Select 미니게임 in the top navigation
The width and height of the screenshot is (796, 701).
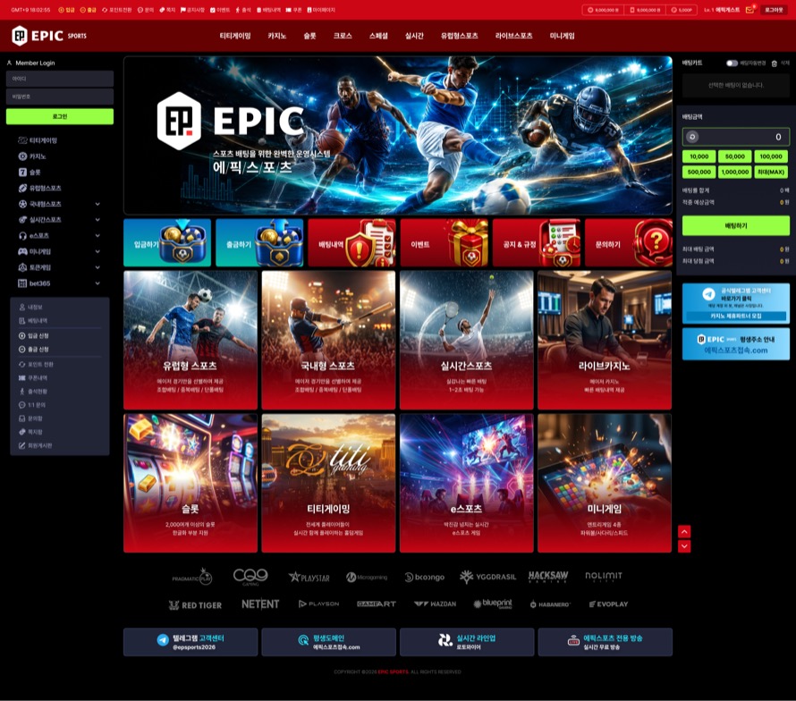562,36
